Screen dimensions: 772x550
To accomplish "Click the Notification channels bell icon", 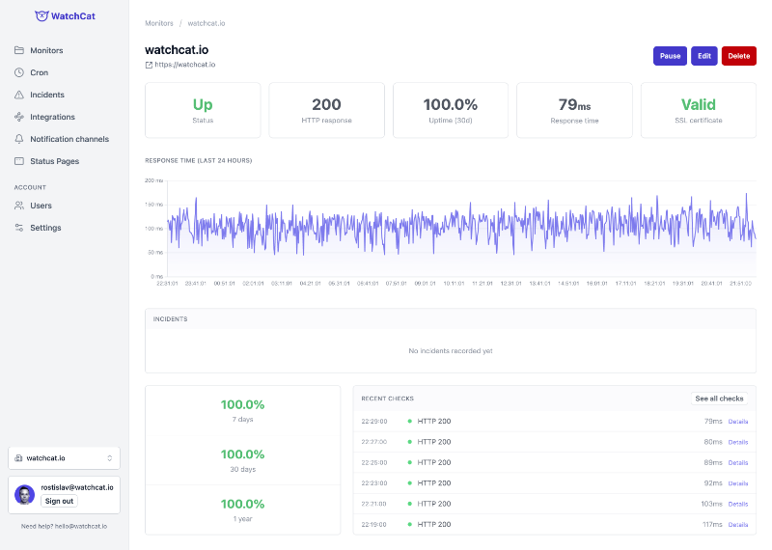I will [x=19, y=139].
